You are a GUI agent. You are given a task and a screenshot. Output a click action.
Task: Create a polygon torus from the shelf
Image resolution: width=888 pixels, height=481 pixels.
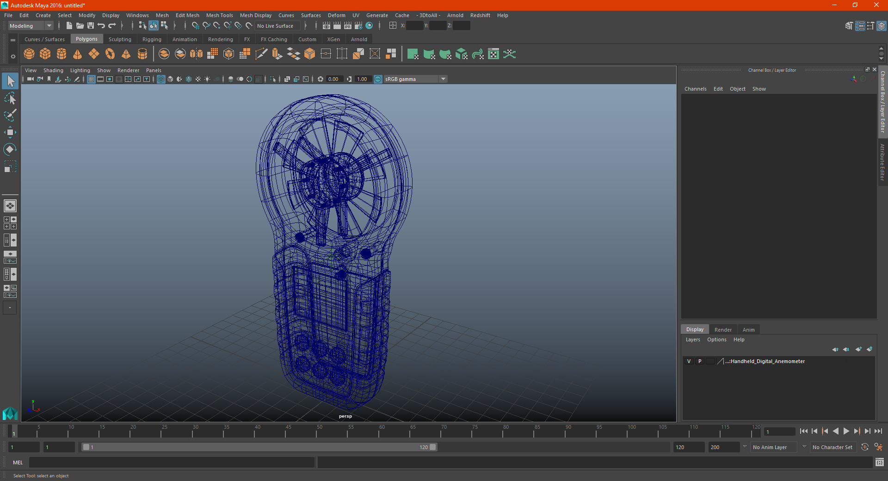pos(110,54)
